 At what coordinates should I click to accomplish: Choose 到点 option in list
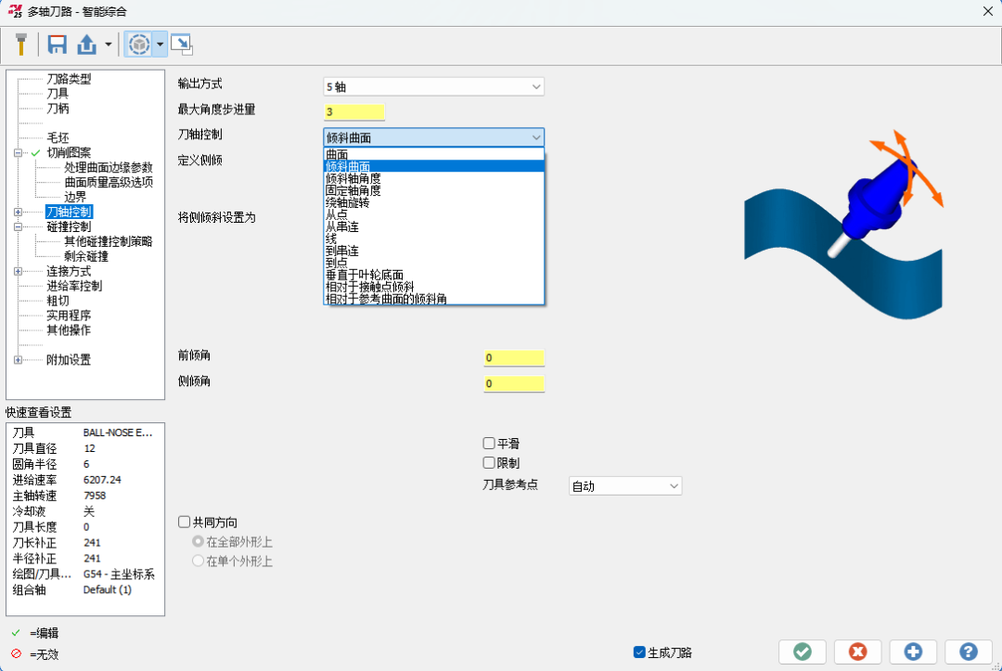pyautogui.click(x=434, y=263)
